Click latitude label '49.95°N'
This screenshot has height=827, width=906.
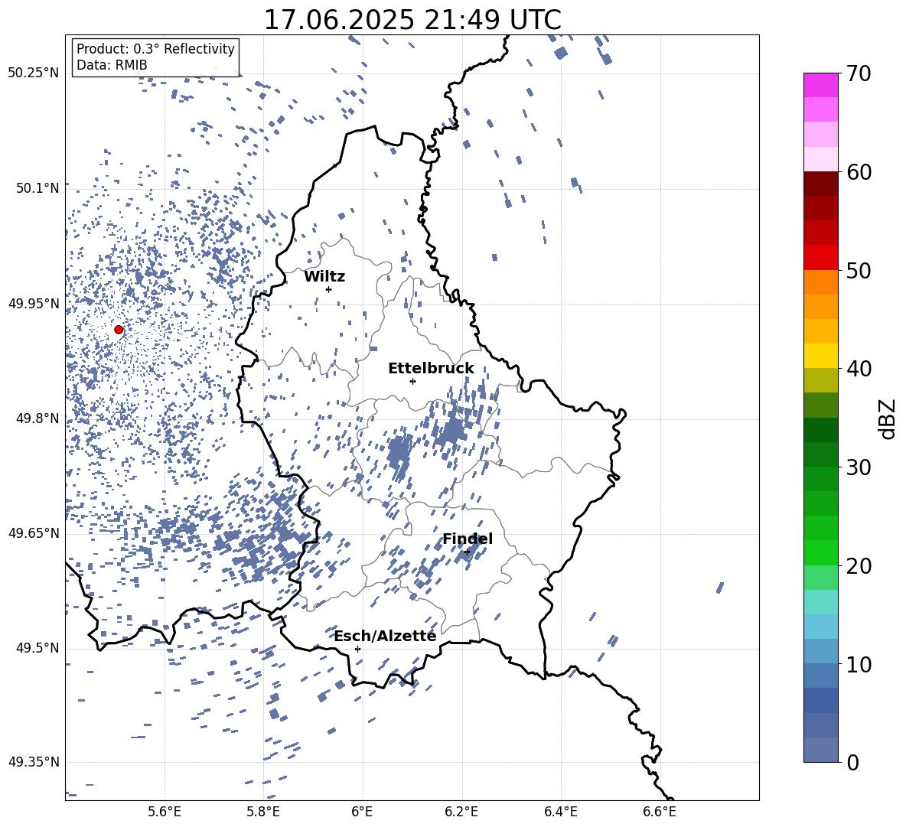click(x=34, y=304)
